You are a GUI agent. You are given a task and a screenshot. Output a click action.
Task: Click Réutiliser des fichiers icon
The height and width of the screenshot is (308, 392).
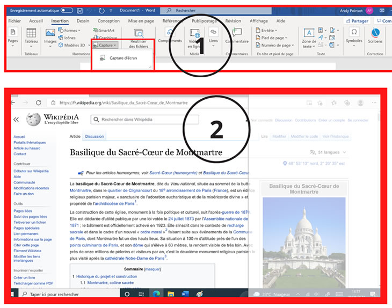pyautogui.click(x=139, y=33)
